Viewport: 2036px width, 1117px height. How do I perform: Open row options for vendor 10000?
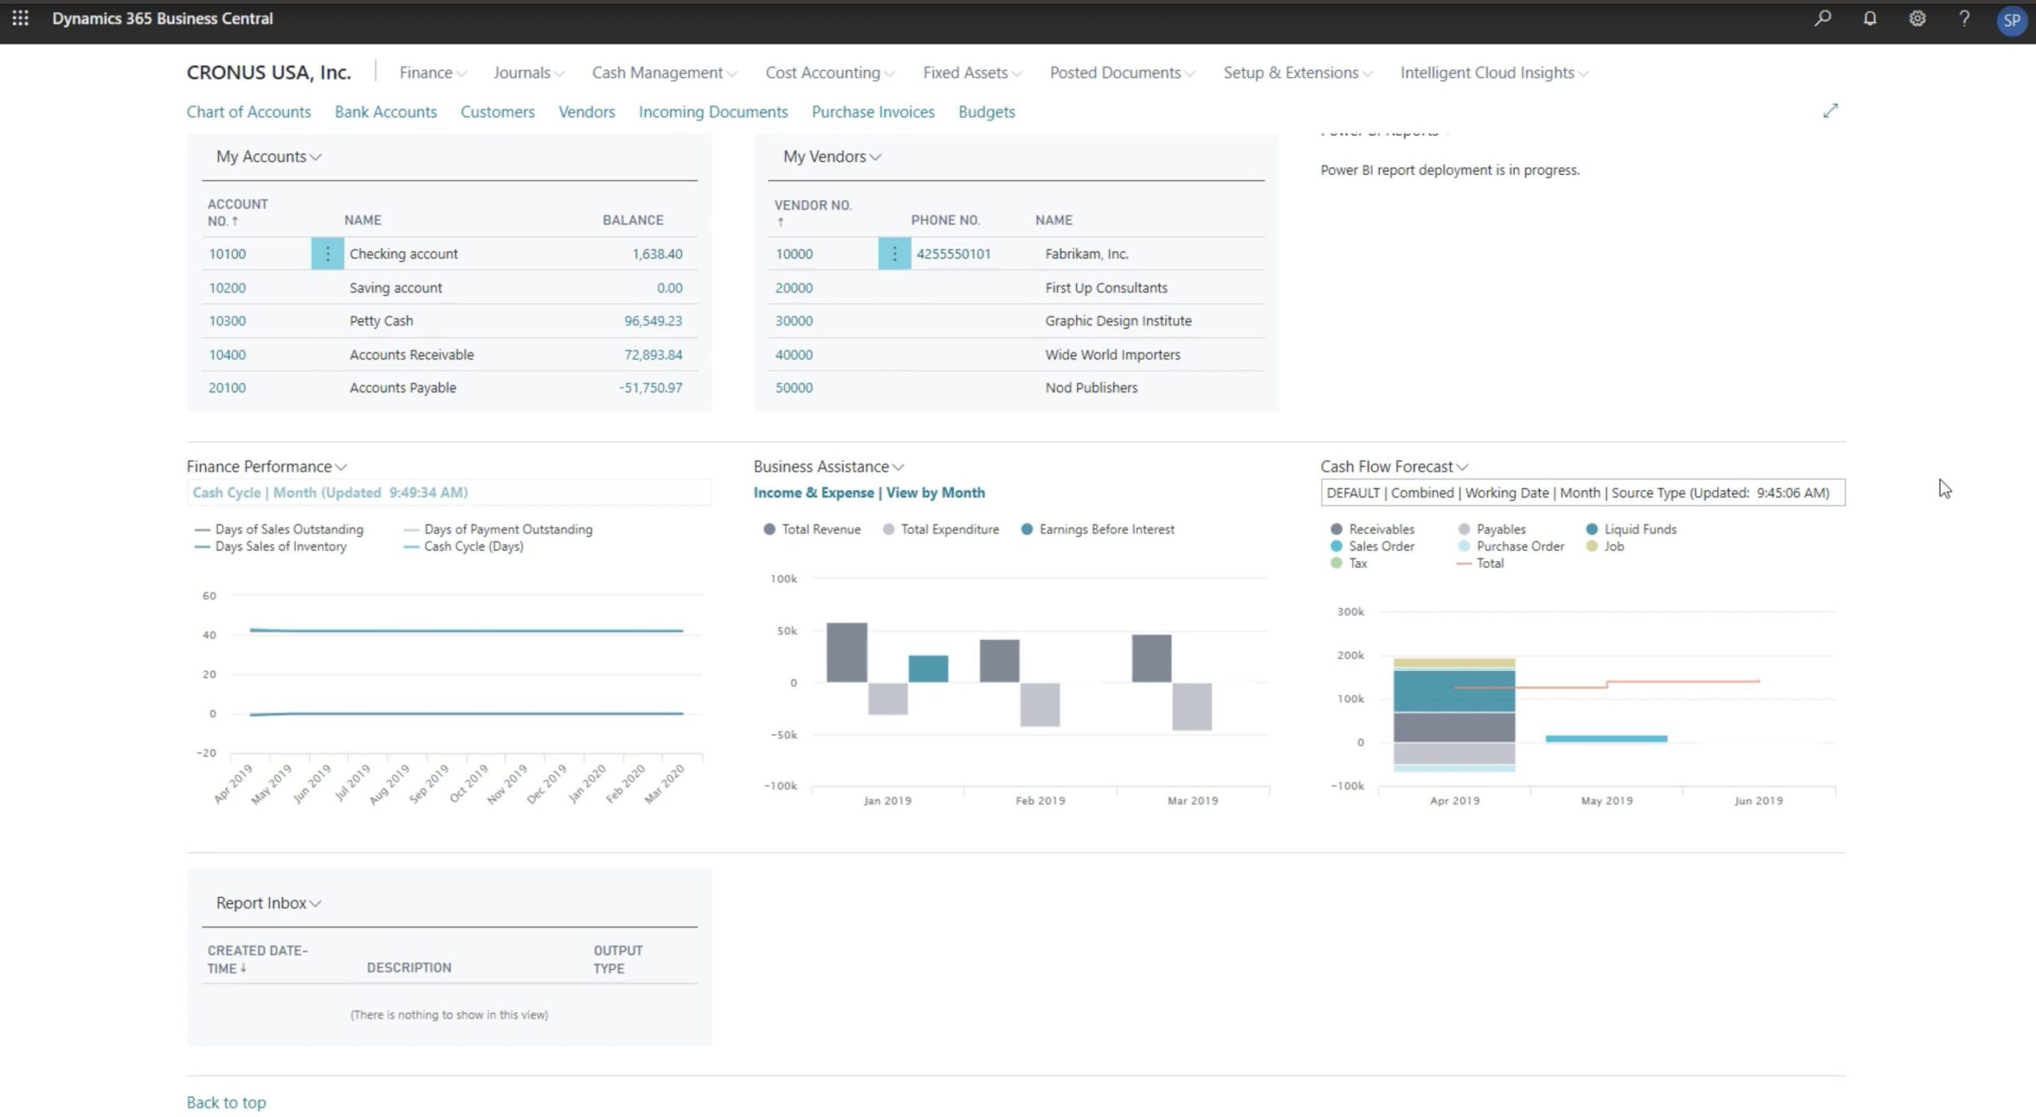pyautogui.click(x=894, y=254)
